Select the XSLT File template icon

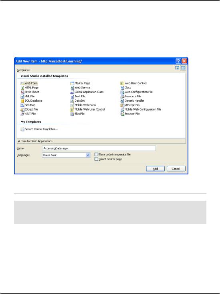[22, 114]
